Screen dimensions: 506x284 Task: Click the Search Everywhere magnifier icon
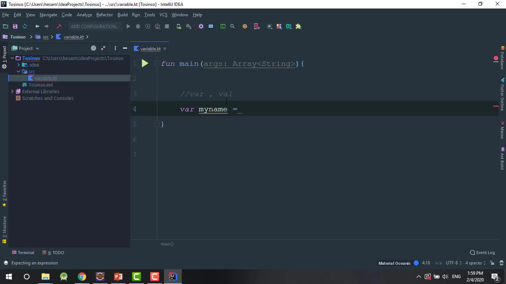[x=233, y=26]
